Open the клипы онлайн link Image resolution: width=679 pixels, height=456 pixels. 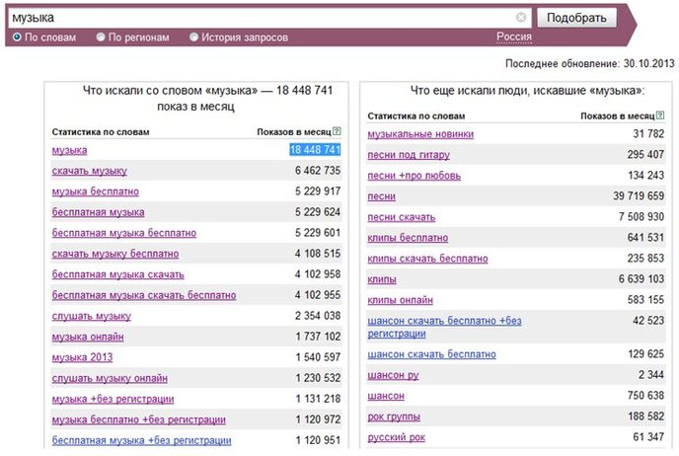point(400,300)
